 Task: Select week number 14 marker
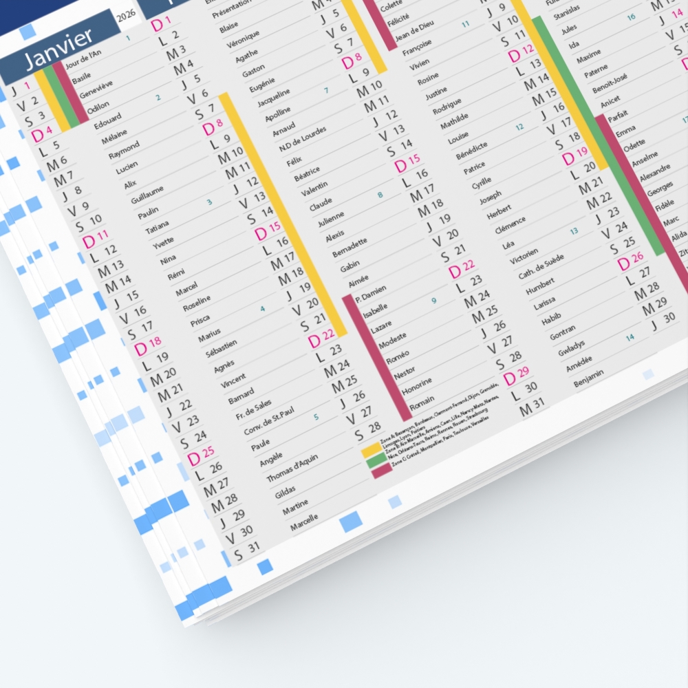coord(630,337)
